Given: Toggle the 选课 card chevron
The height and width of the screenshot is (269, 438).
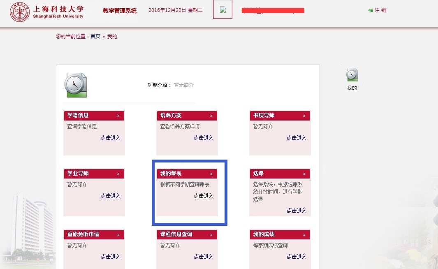Looking at the screenshot, I should [x=304, y=174].
